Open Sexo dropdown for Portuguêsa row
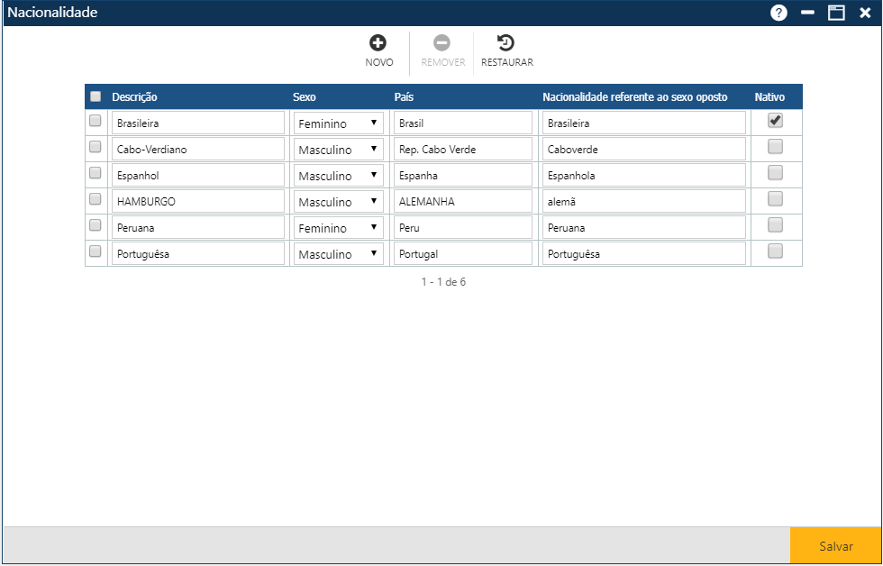The width and height of the screenshot is (883, 566). coord(338,254)
